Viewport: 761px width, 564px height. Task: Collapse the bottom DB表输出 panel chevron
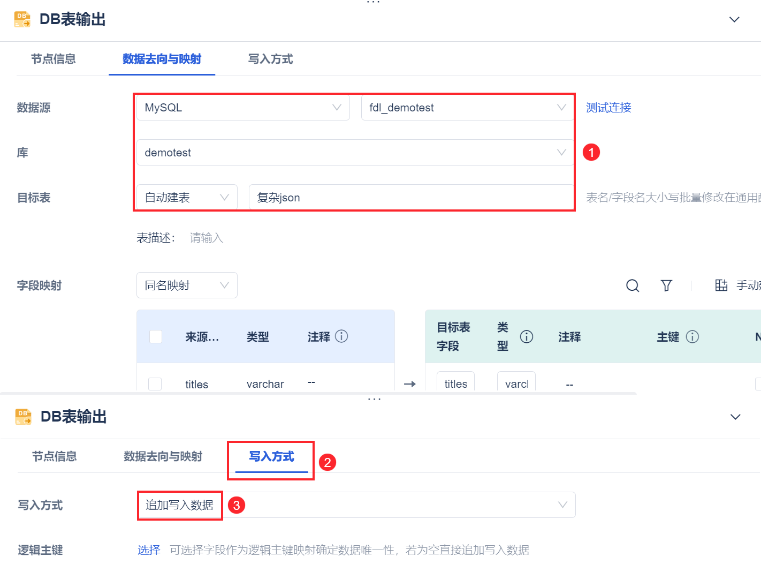pos(735,417)
